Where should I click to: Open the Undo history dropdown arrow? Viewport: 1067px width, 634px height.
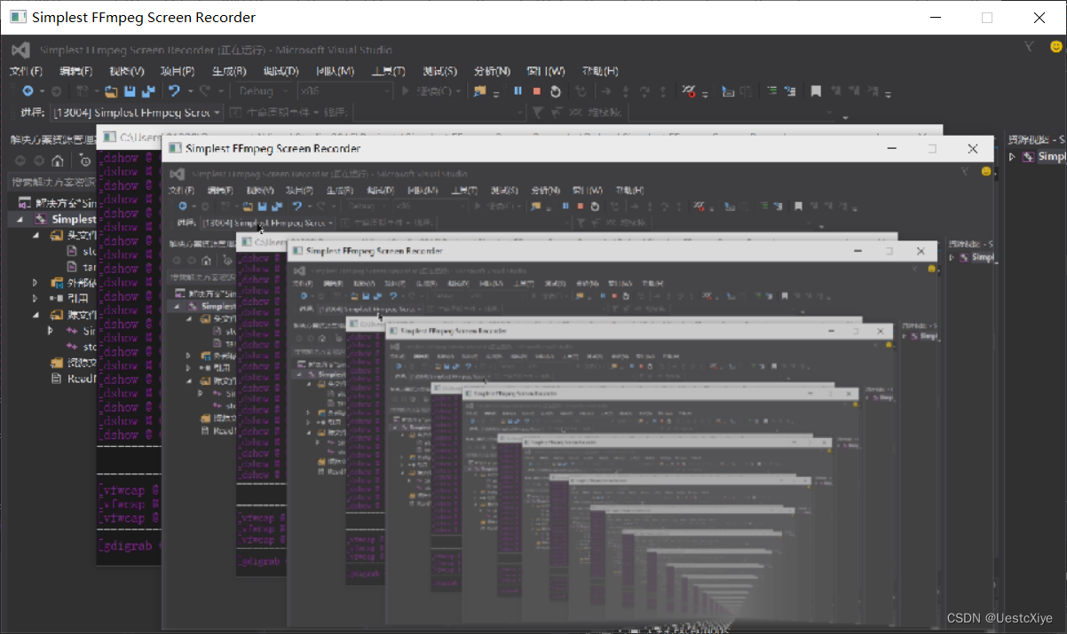[190, 92]
